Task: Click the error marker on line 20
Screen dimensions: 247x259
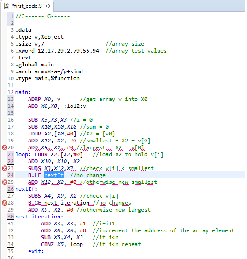Action: 5,147
